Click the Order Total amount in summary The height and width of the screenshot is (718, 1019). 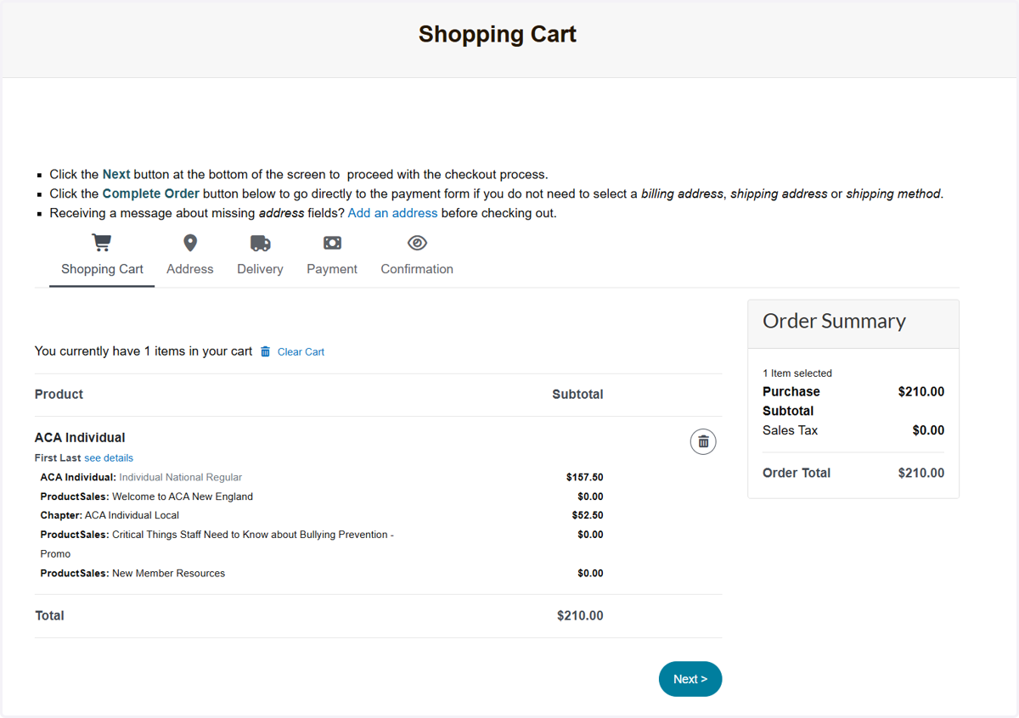tap(921, 473)
